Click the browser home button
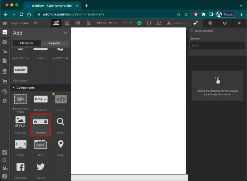This screenshot has width=247, height=181. click(29, 14)
